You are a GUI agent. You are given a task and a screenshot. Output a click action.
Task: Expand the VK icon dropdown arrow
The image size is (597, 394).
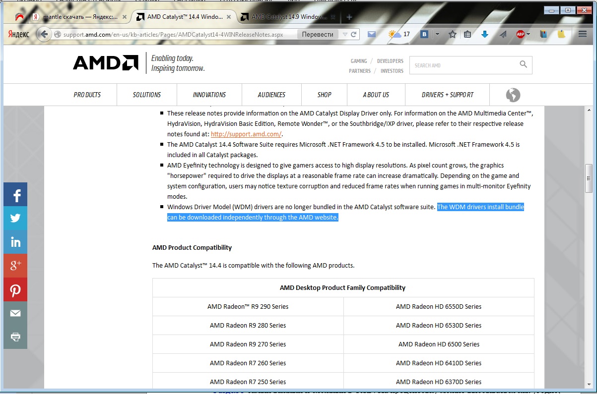(437, 34)
